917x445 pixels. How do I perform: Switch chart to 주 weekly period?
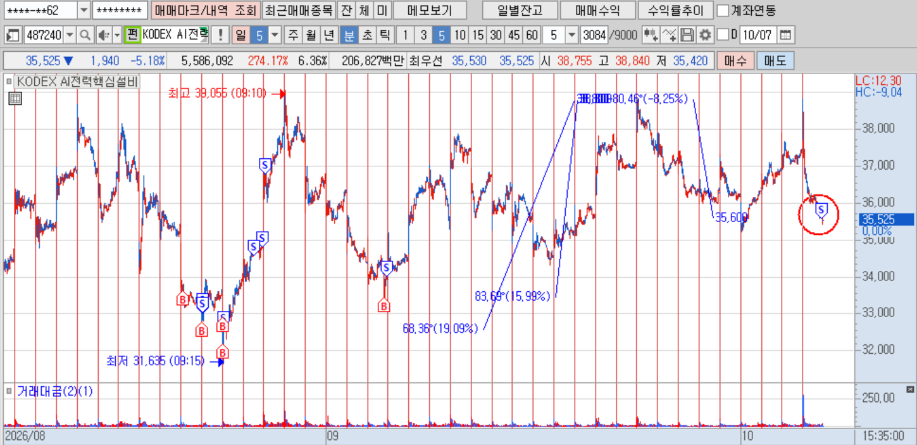click(x=293, y=35)
